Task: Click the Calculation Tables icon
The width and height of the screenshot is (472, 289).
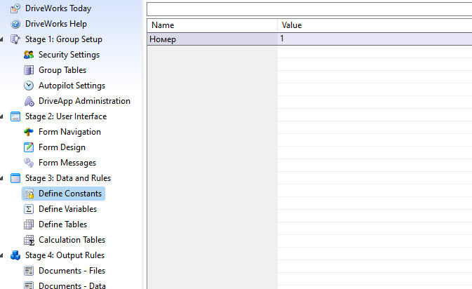Action: [29, 240]
